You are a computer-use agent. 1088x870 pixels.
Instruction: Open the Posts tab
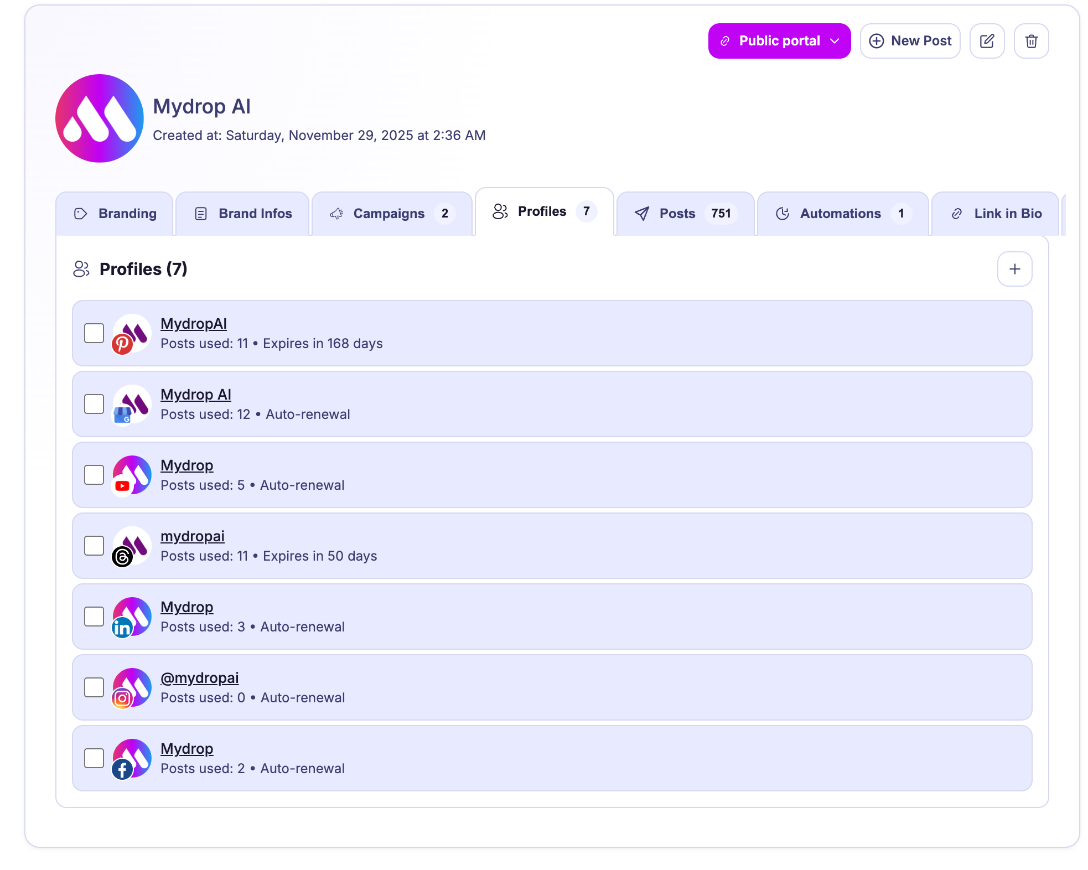click(x=686, y=214)
